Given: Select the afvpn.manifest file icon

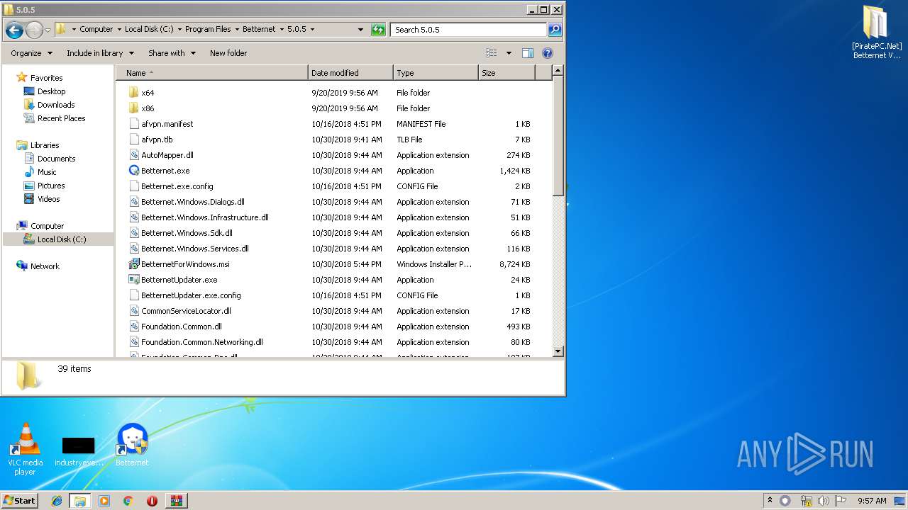Looking at the screenshot, I should click(134, 124).
